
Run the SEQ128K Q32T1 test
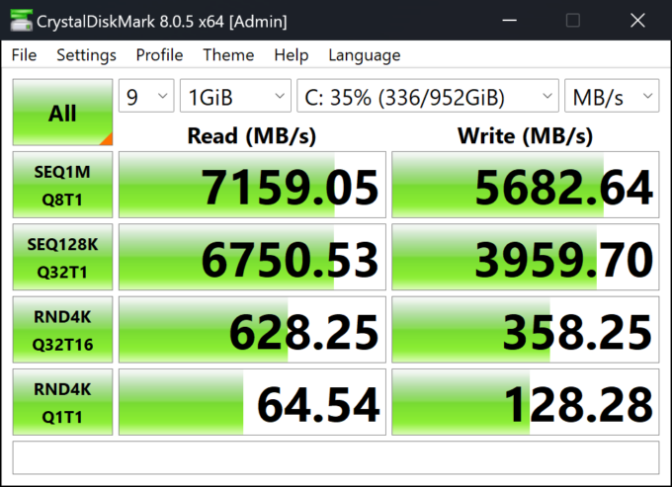(62, 257)
